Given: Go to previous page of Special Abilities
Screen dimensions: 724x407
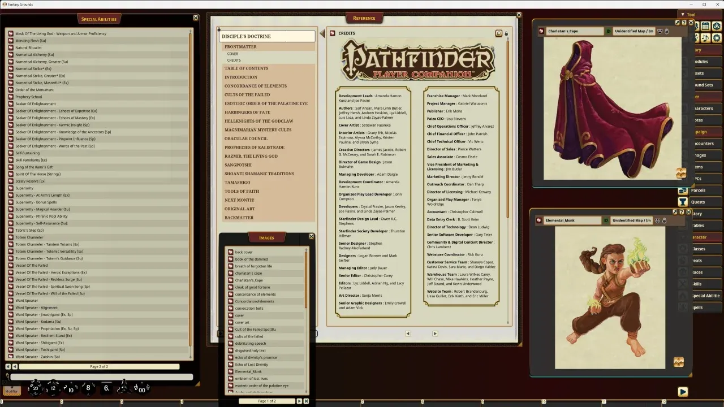Looking at the screenshot, I should click(14, 367).
